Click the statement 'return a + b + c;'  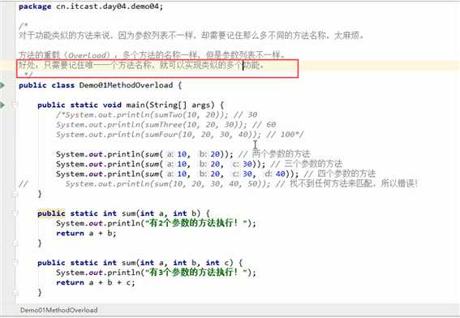point(96,282)
